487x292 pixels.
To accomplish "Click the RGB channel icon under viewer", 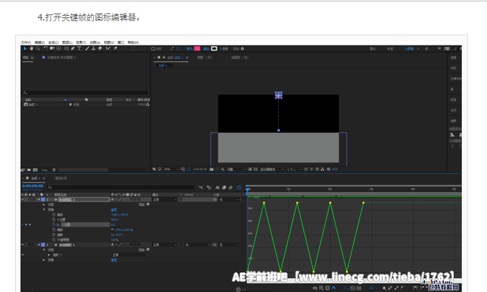I will [x=222, y=169].
